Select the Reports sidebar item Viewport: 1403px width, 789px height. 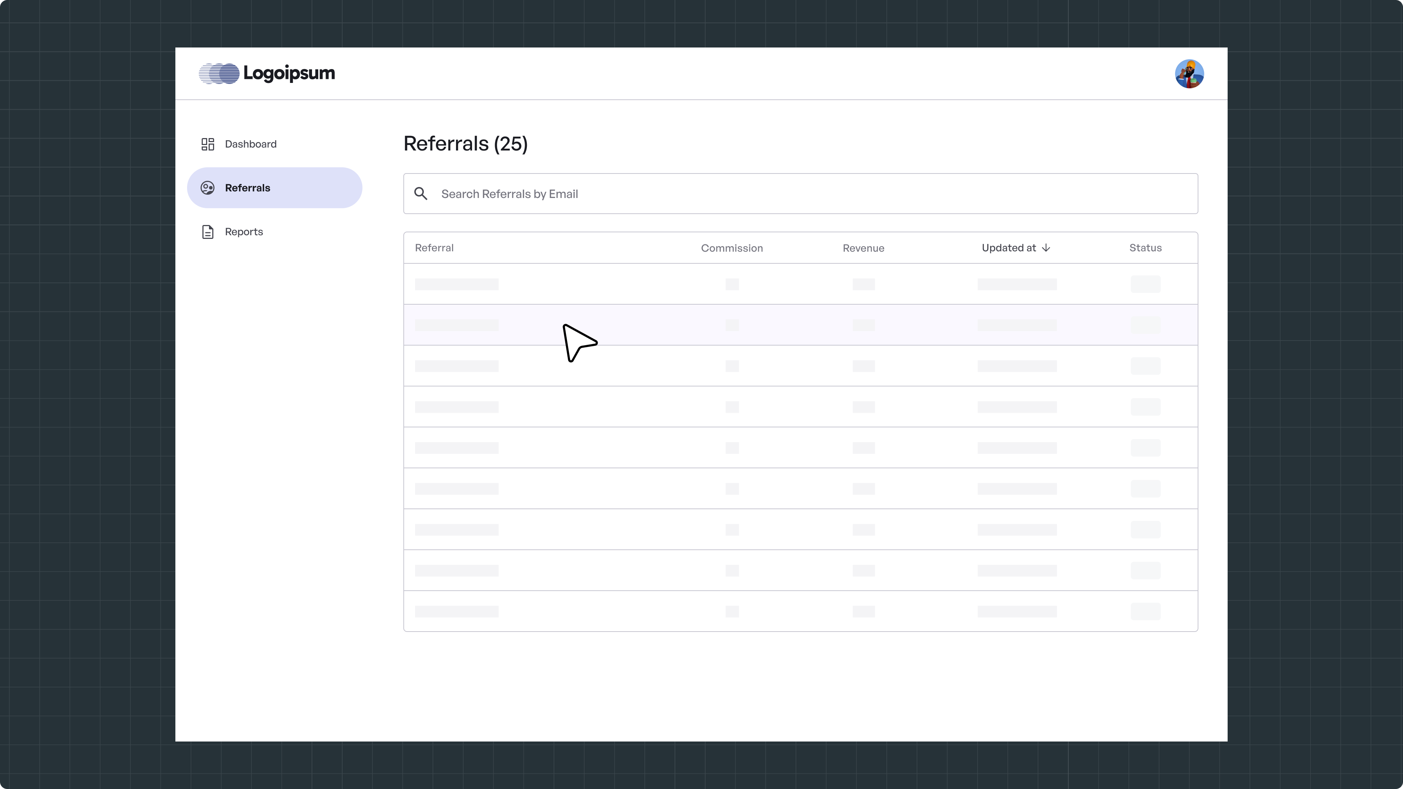coord(243,232)
